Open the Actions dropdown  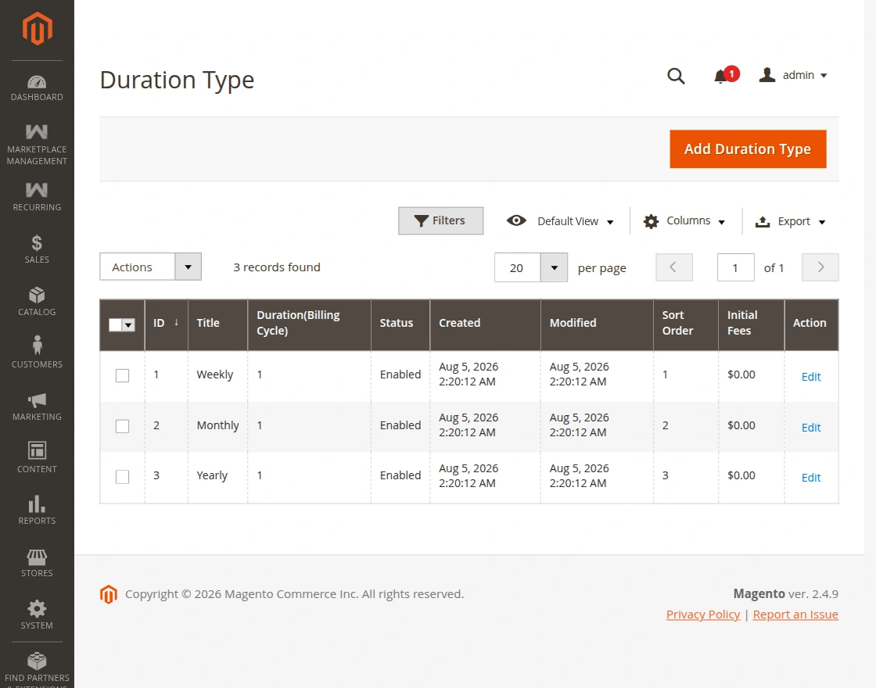[150, 267]
